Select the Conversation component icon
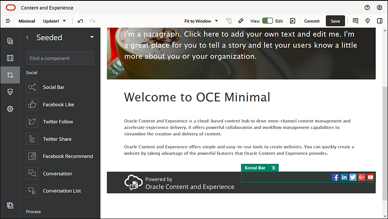Image resolution: width=388 pixels, height=219 pixels. 32,174
